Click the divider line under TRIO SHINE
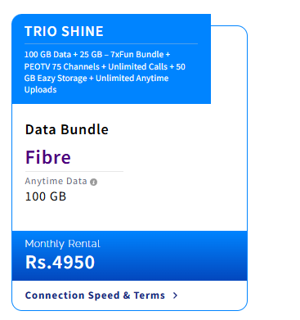 (111, 43)
